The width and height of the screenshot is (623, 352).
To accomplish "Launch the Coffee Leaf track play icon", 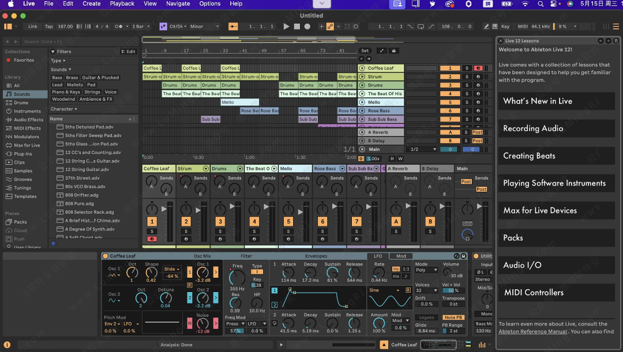I will pyautogui.click(x=363, y=68).
